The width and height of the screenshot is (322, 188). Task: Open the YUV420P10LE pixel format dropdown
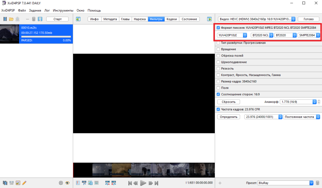click(232, 35)
